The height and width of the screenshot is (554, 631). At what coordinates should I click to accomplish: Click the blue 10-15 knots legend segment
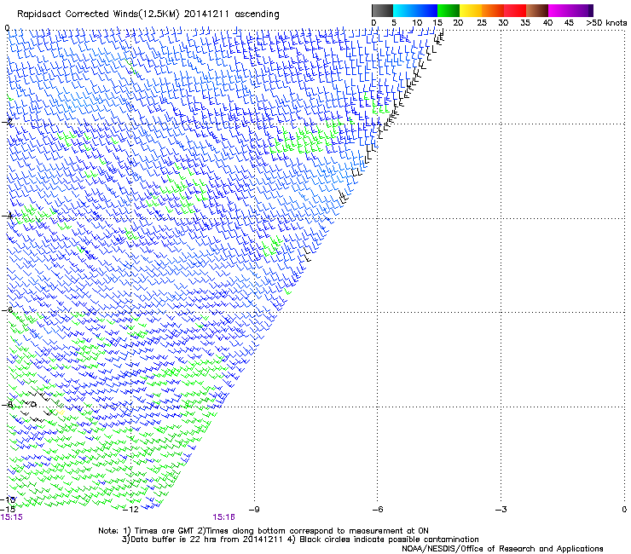point(426,10)
